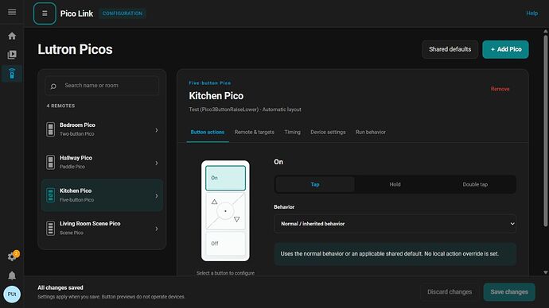Screen dimensions: 549x308
Task: Click the CONFIGURATION badge
Action: tap(123, 13)
